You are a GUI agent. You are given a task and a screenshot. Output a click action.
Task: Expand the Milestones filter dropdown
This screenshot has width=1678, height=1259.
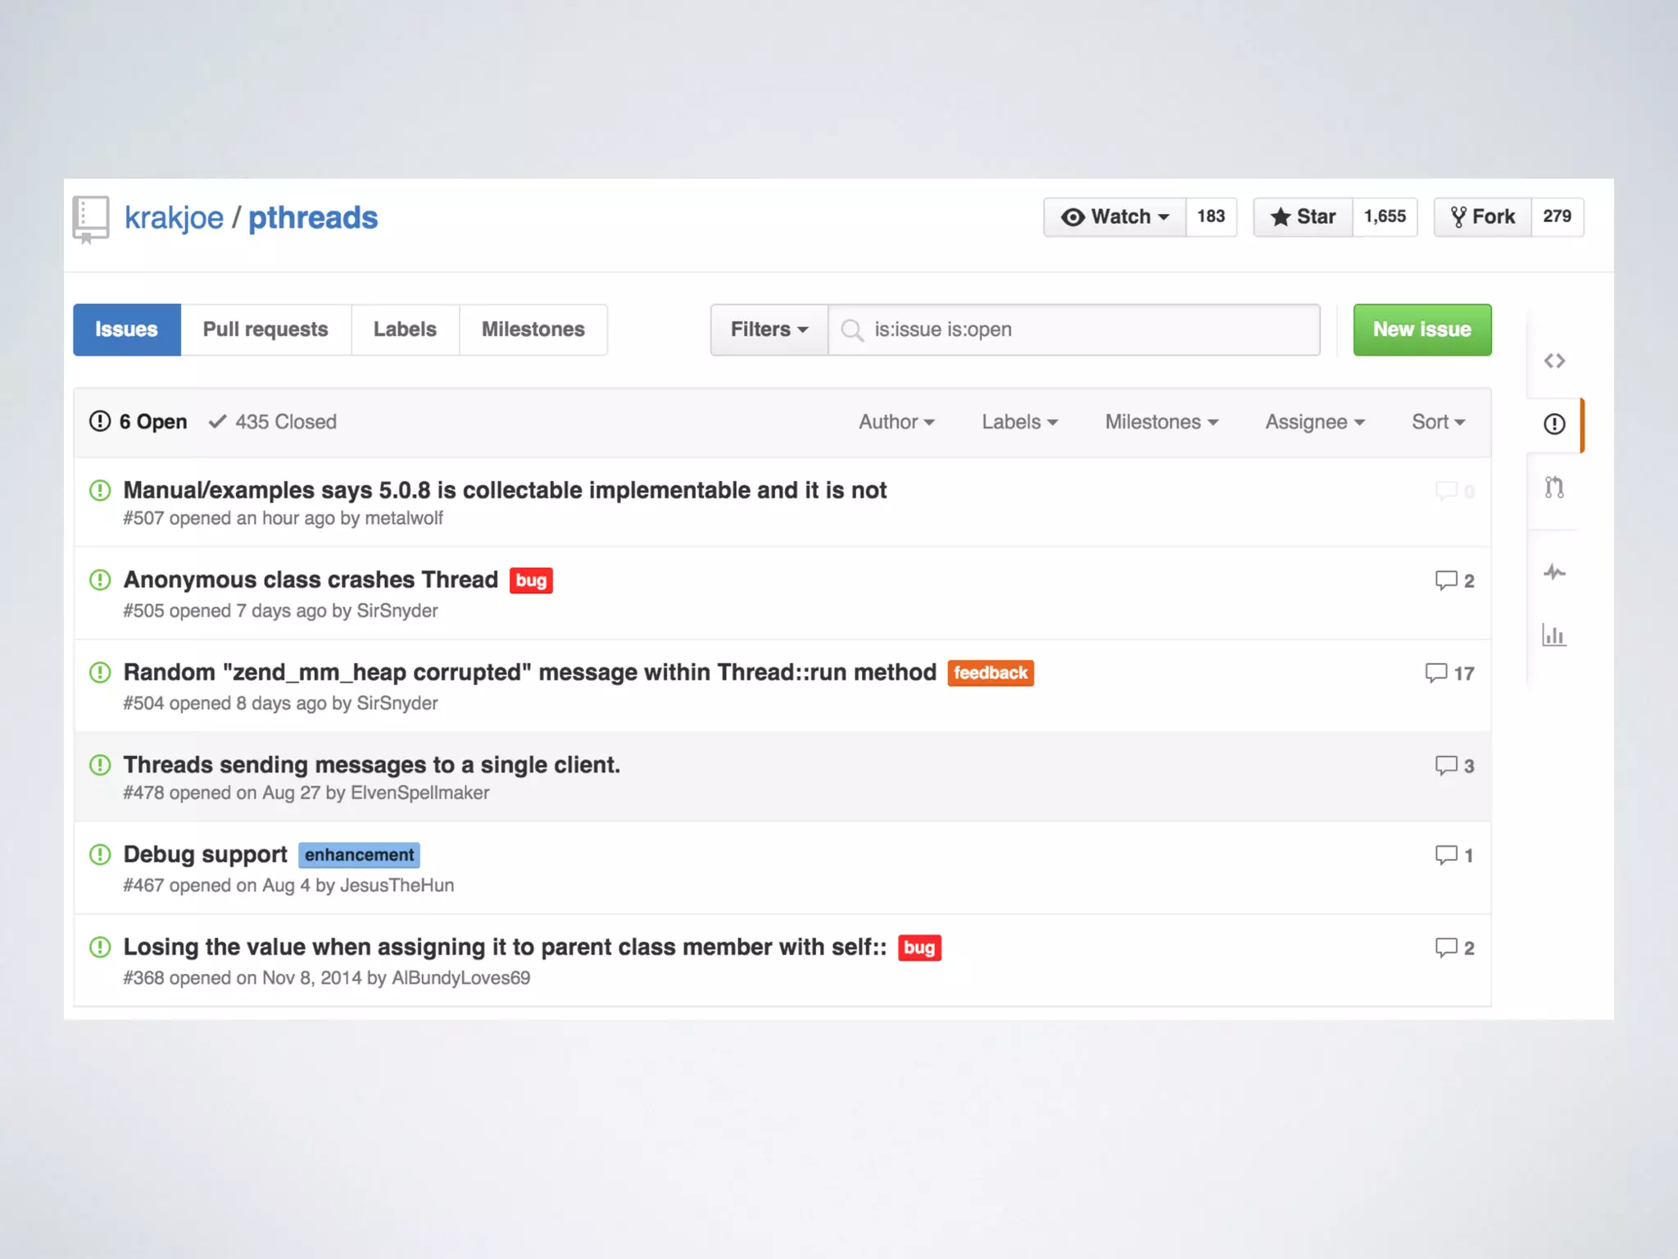tap(1162, 422)
